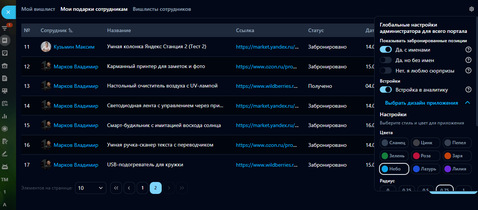
Task: Go to the previous page with single-left arrow
Action: (x=129, y=188)
